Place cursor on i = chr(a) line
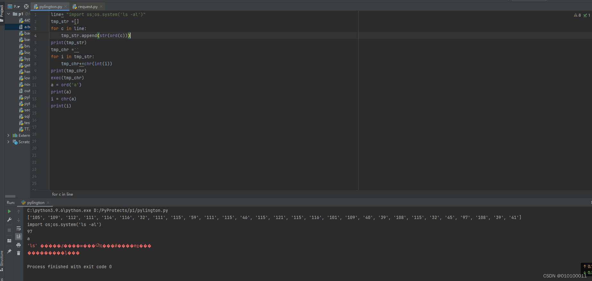The image size is (592, 281). coord(63,99)
